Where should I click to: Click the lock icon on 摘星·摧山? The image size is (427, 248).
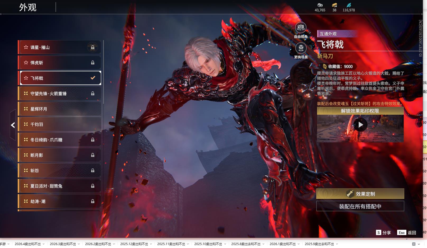pos(93,47)
